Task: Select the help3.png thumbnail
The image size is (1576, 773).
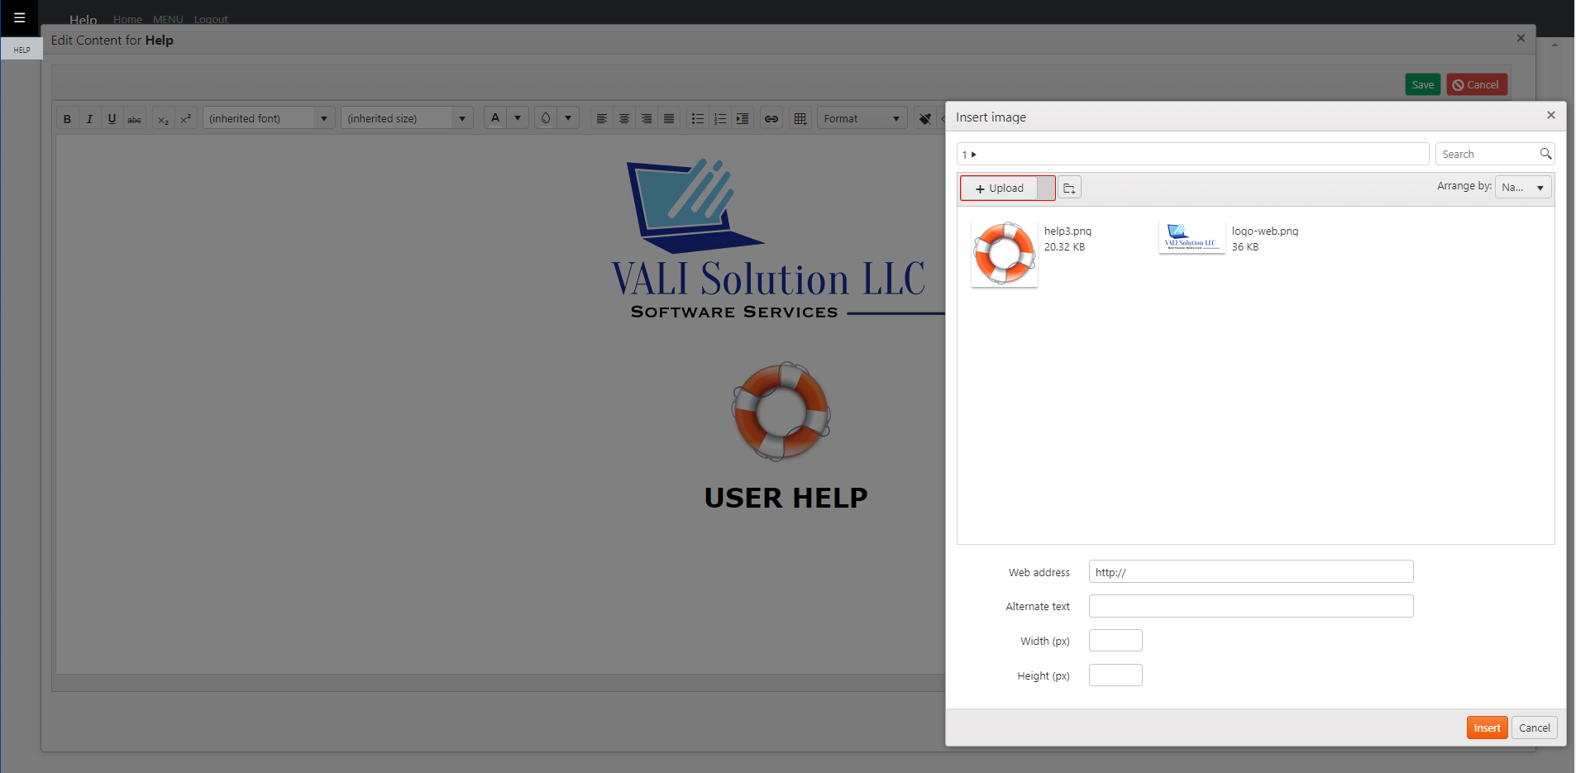Action: (x=1005, y=254)
